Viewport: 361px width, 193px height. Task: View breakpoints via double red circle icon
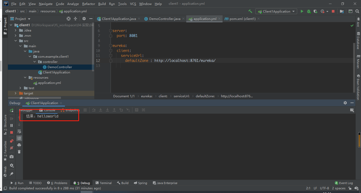pos(12,141)
